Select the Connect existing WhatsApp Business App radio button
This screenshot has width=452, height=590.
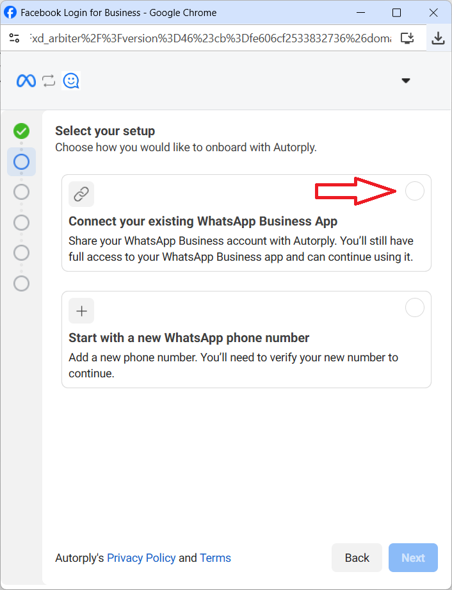414,191
